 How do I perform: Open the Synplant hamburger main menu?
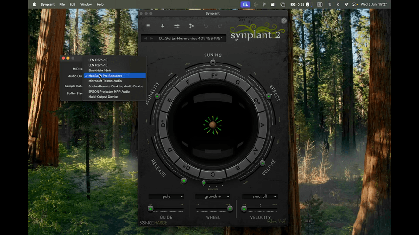click(x=148, y=26)
